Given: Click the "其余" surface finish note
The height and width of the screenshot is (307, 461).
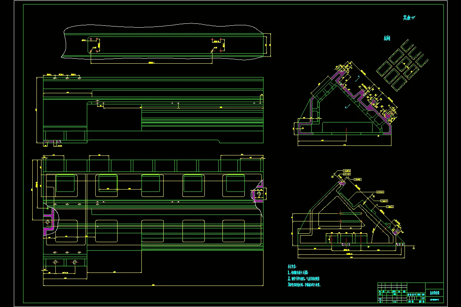Looking at the screenshot, I should (409, 18).
